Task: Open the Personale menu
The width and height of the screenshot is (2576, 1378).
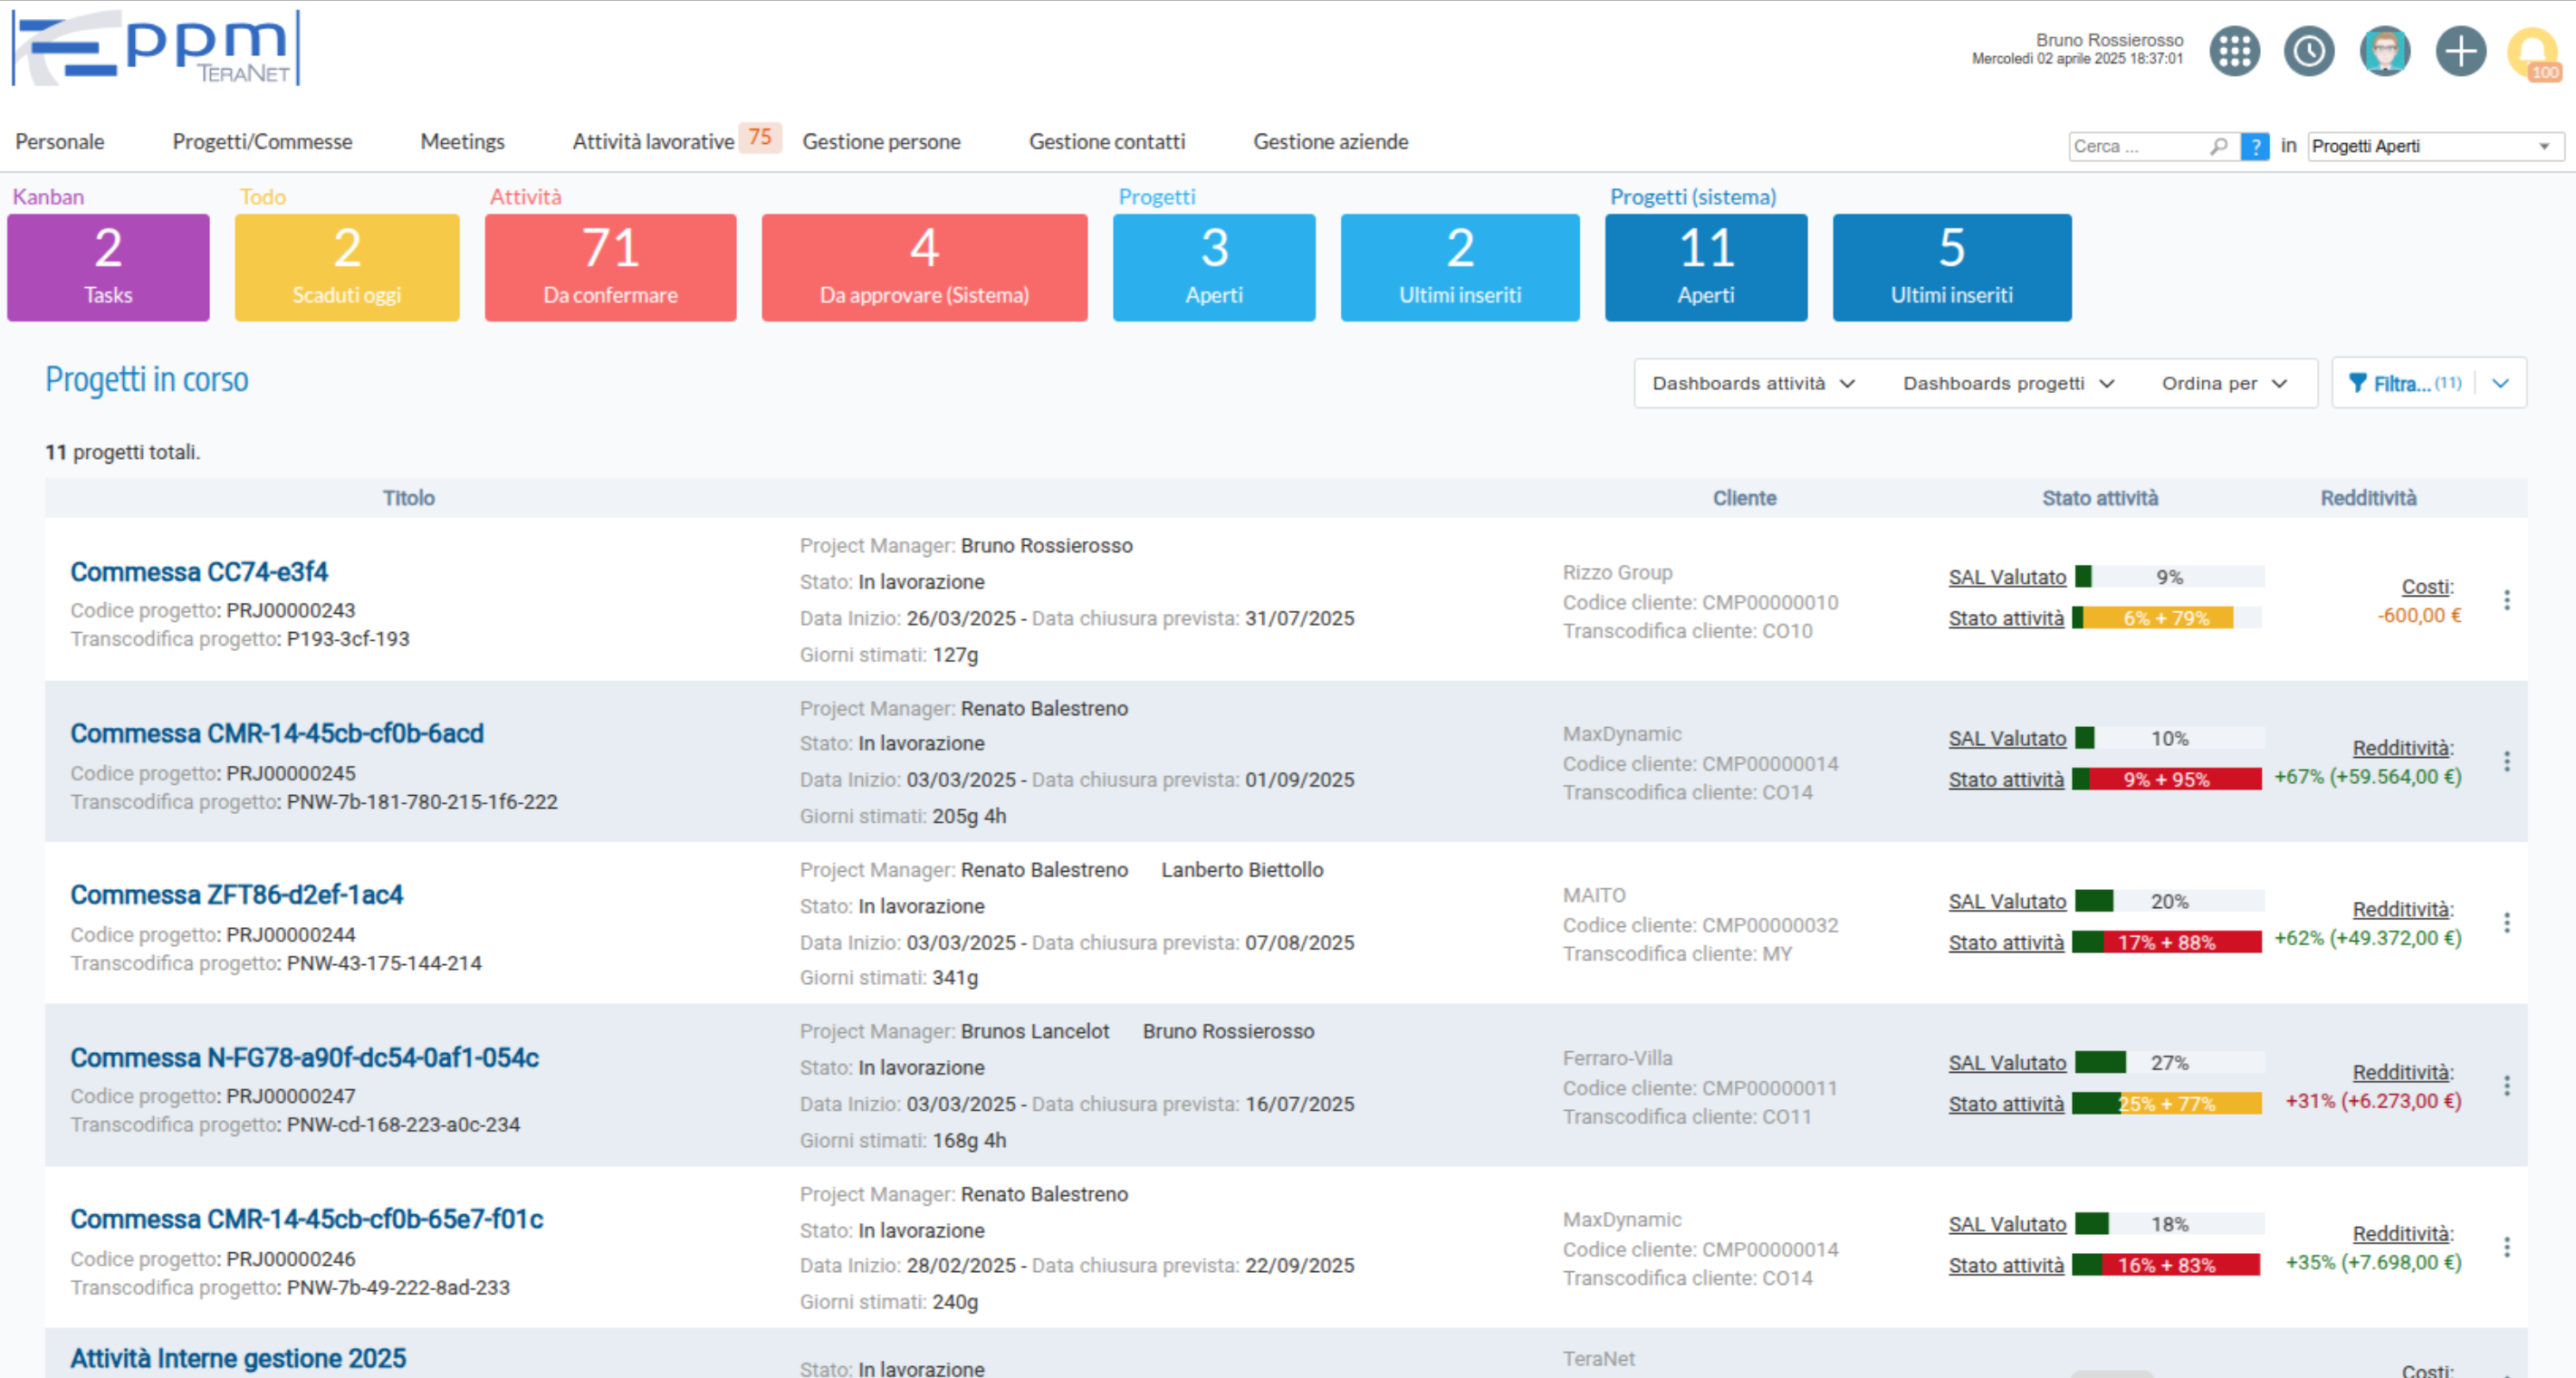Action: [60, 142]
